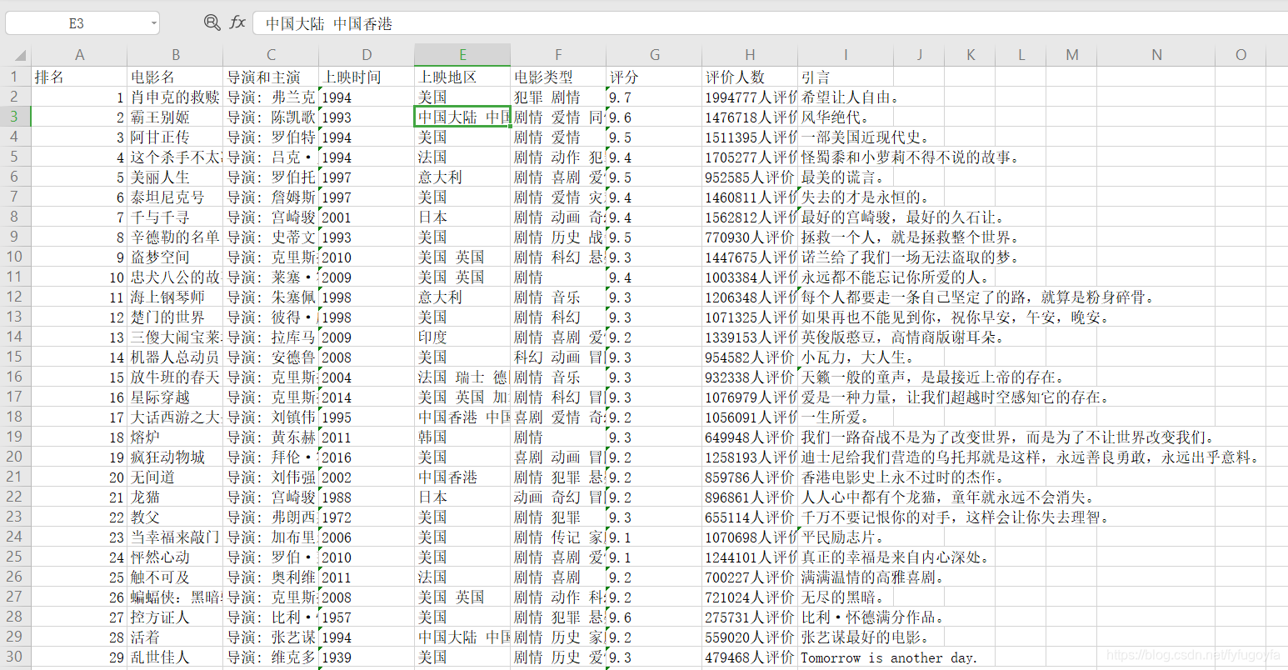Select the cell 阿甘正传
The height and width of the screenshot is (670, 1288).
pyautogui.click(x=175, y=137)
